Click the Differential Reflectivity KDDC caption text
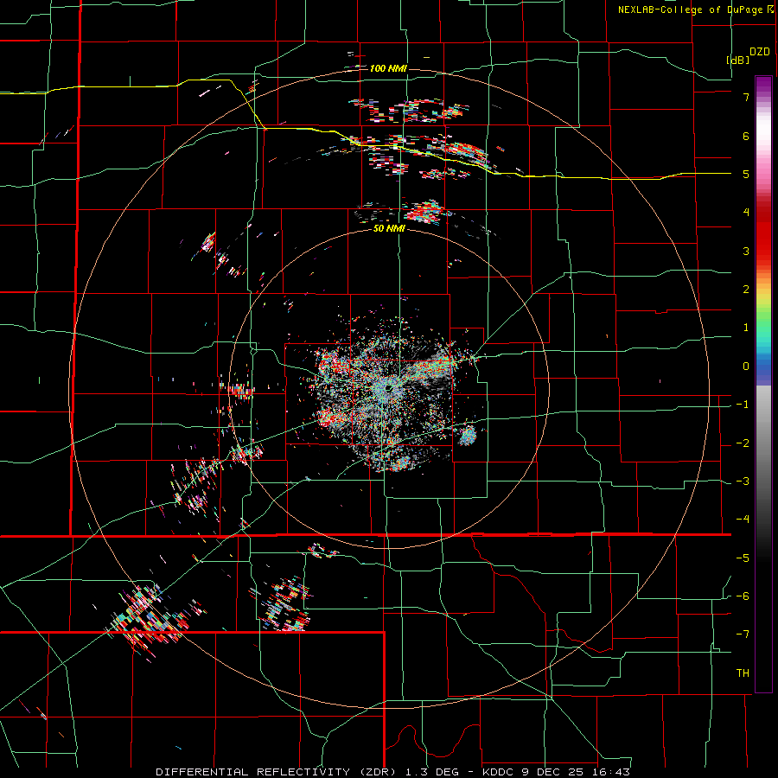 (x=393, y=772)
